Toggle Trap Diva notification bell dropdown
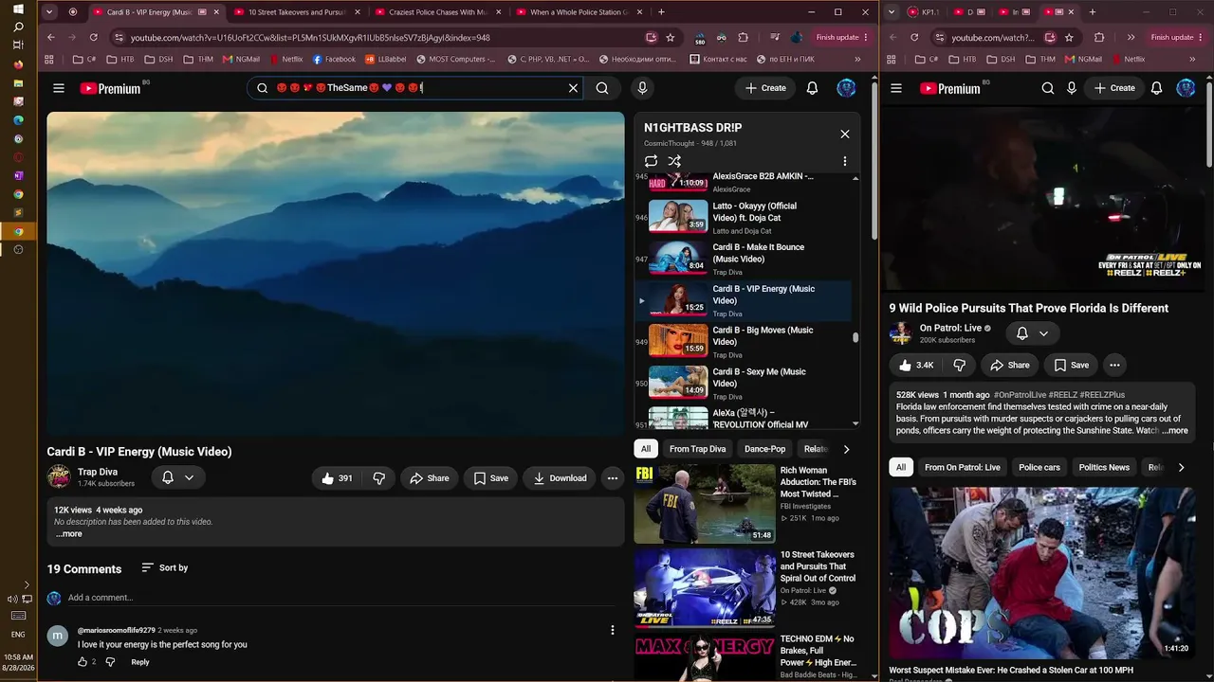Screen dimensions: 1214x682 pos(178,477)
